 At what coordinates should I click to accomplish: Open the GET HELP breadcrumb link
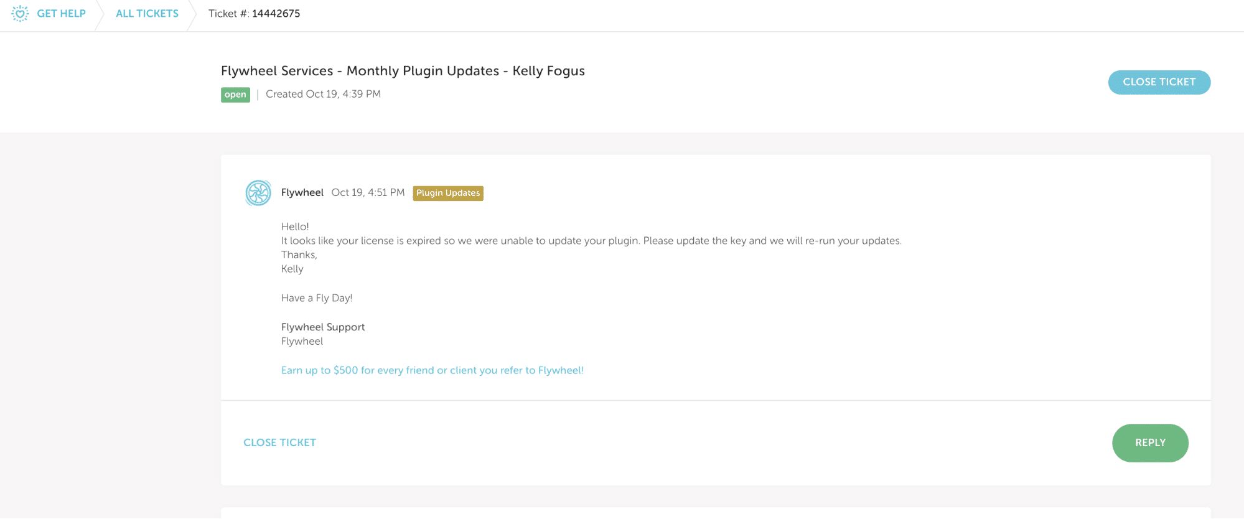click(61, 14)
